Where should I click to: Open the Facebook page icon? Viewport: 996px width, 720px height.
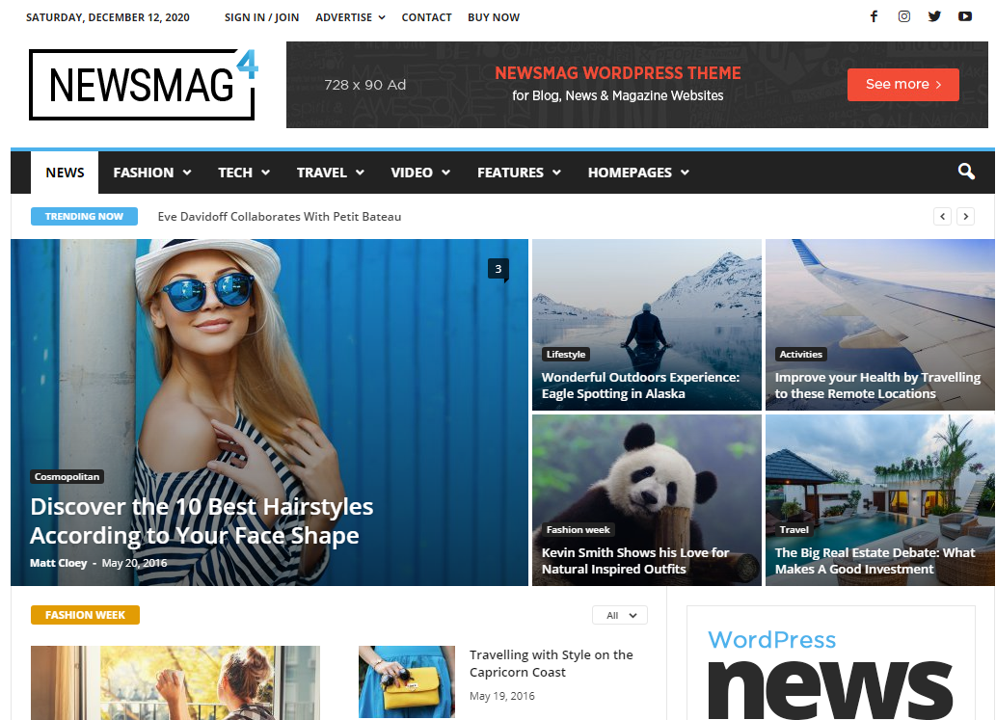874,16
